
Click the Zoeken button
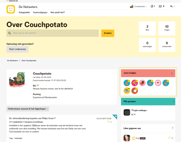tap(108, 33)
